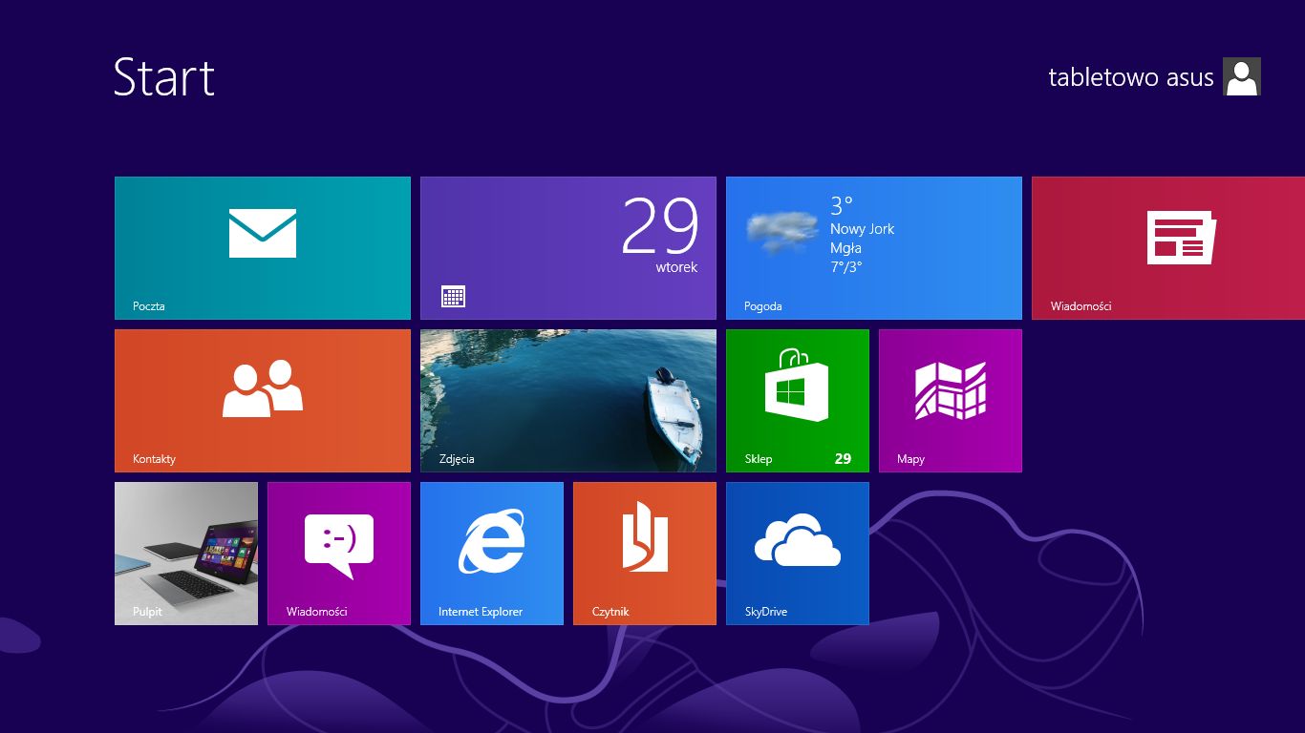Viewport: 1305px width, 733px height.
Task: Launch the Sklep store tile
Action: (798, 401)
